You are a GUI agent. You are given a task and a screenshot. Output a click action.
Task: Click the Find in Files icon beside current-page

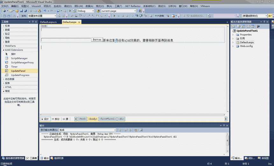point(98,11)
